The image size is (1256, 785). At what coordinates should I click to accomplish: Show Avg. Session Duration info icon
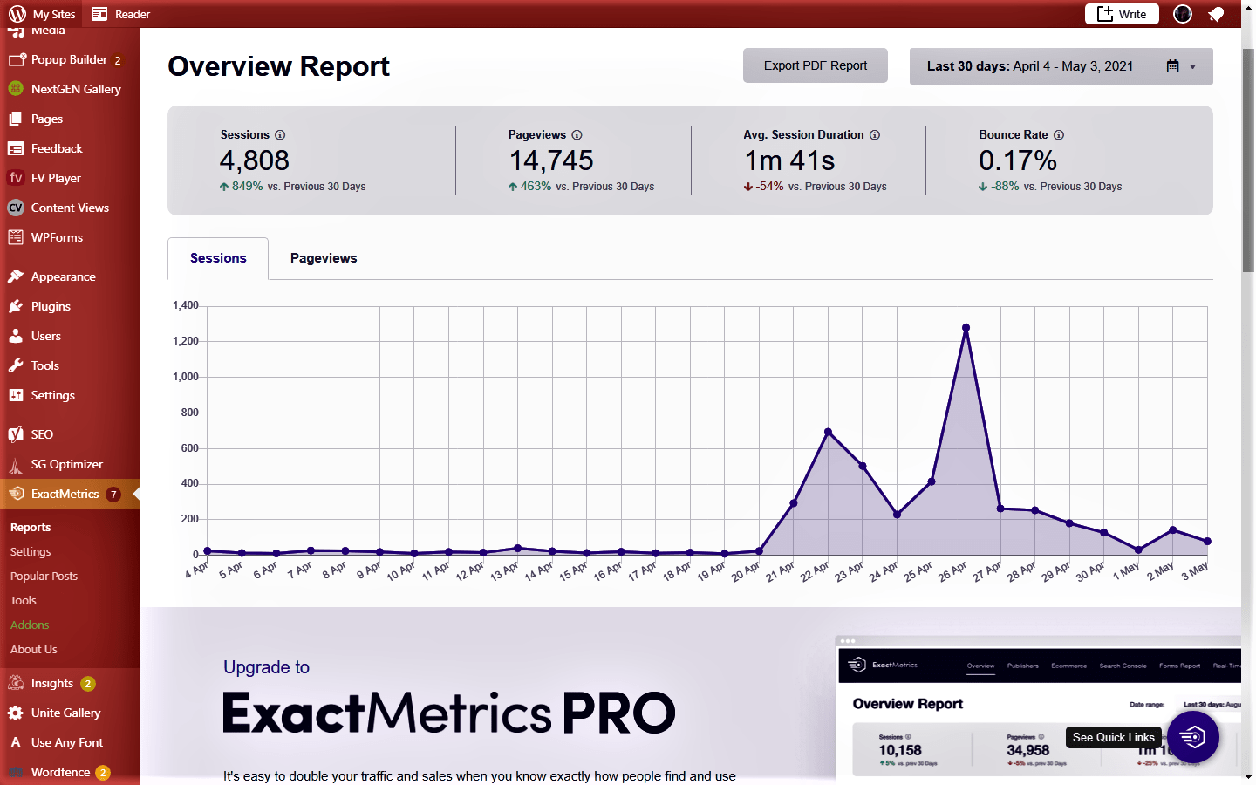(x=875, y=135)
